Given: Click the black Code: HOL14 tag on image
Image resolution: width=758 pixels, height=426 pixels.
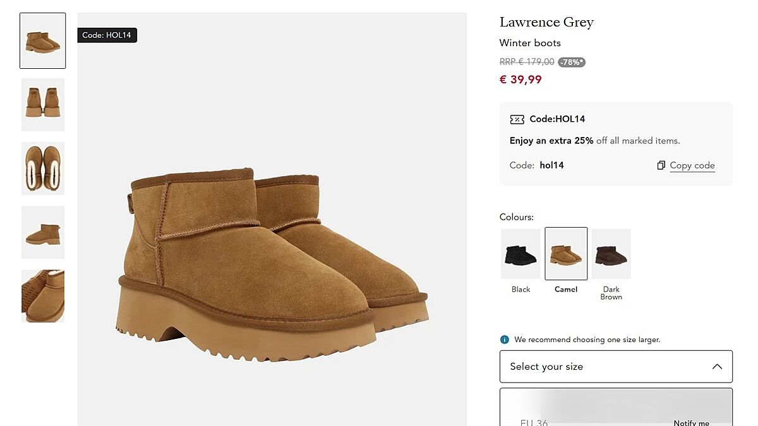Looking at the screenshot, I should tap(107, 35).
